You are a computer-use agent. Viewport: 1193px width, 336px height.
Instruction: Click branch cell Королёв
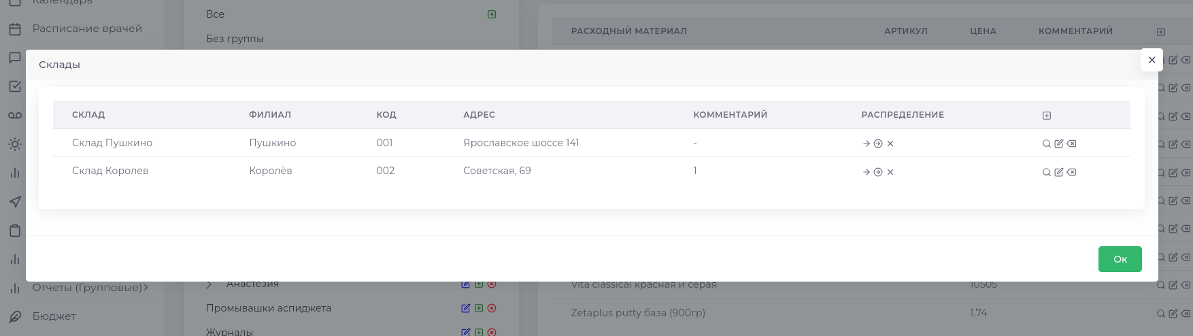click(271, 171)
